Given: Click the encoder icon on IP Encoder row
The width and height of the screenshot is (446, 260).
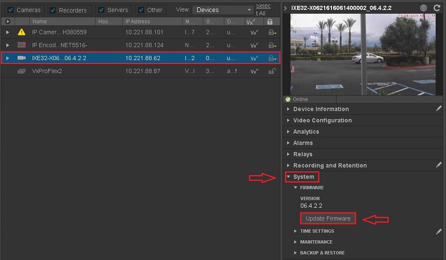Looking at the screenshot, I should click(21, 45).
